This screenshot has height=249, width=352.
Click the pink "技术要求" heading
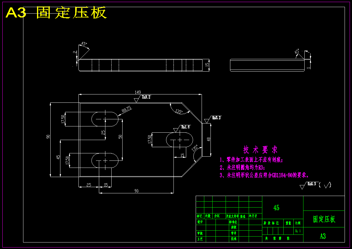pos(261,150)
